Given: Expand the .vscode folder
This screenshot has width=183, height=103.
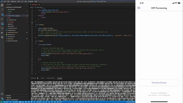Looking at the screenshot, I should pos(16,11).
